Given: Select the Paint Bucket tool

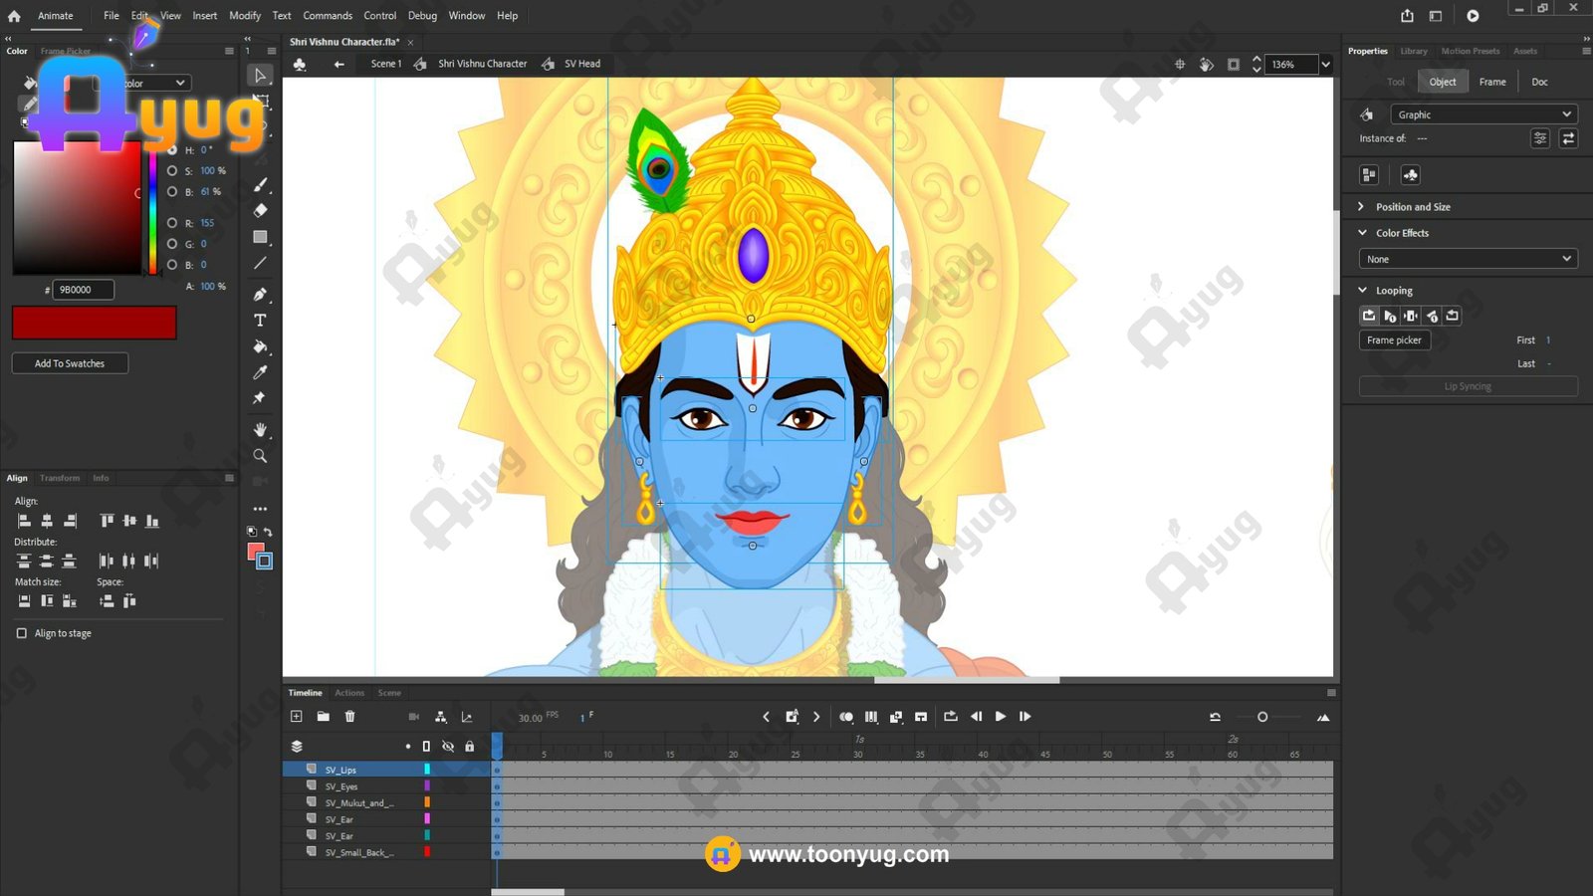Looking at the screenshot, I should coord(260,346).
